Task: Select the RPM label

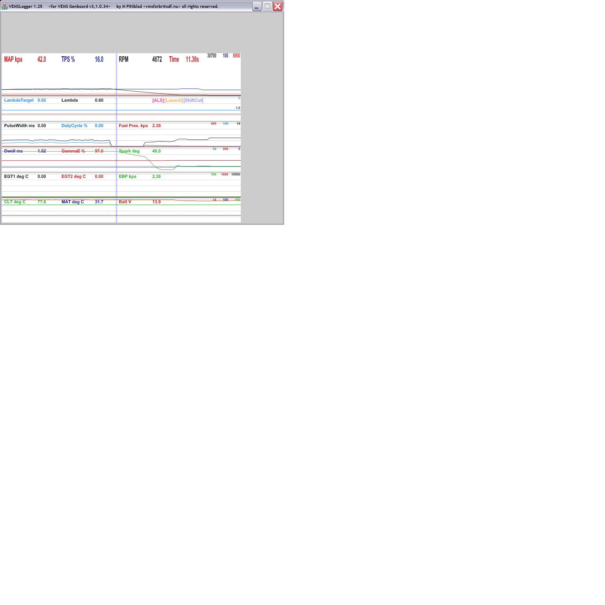Action: tap(124, 60)
